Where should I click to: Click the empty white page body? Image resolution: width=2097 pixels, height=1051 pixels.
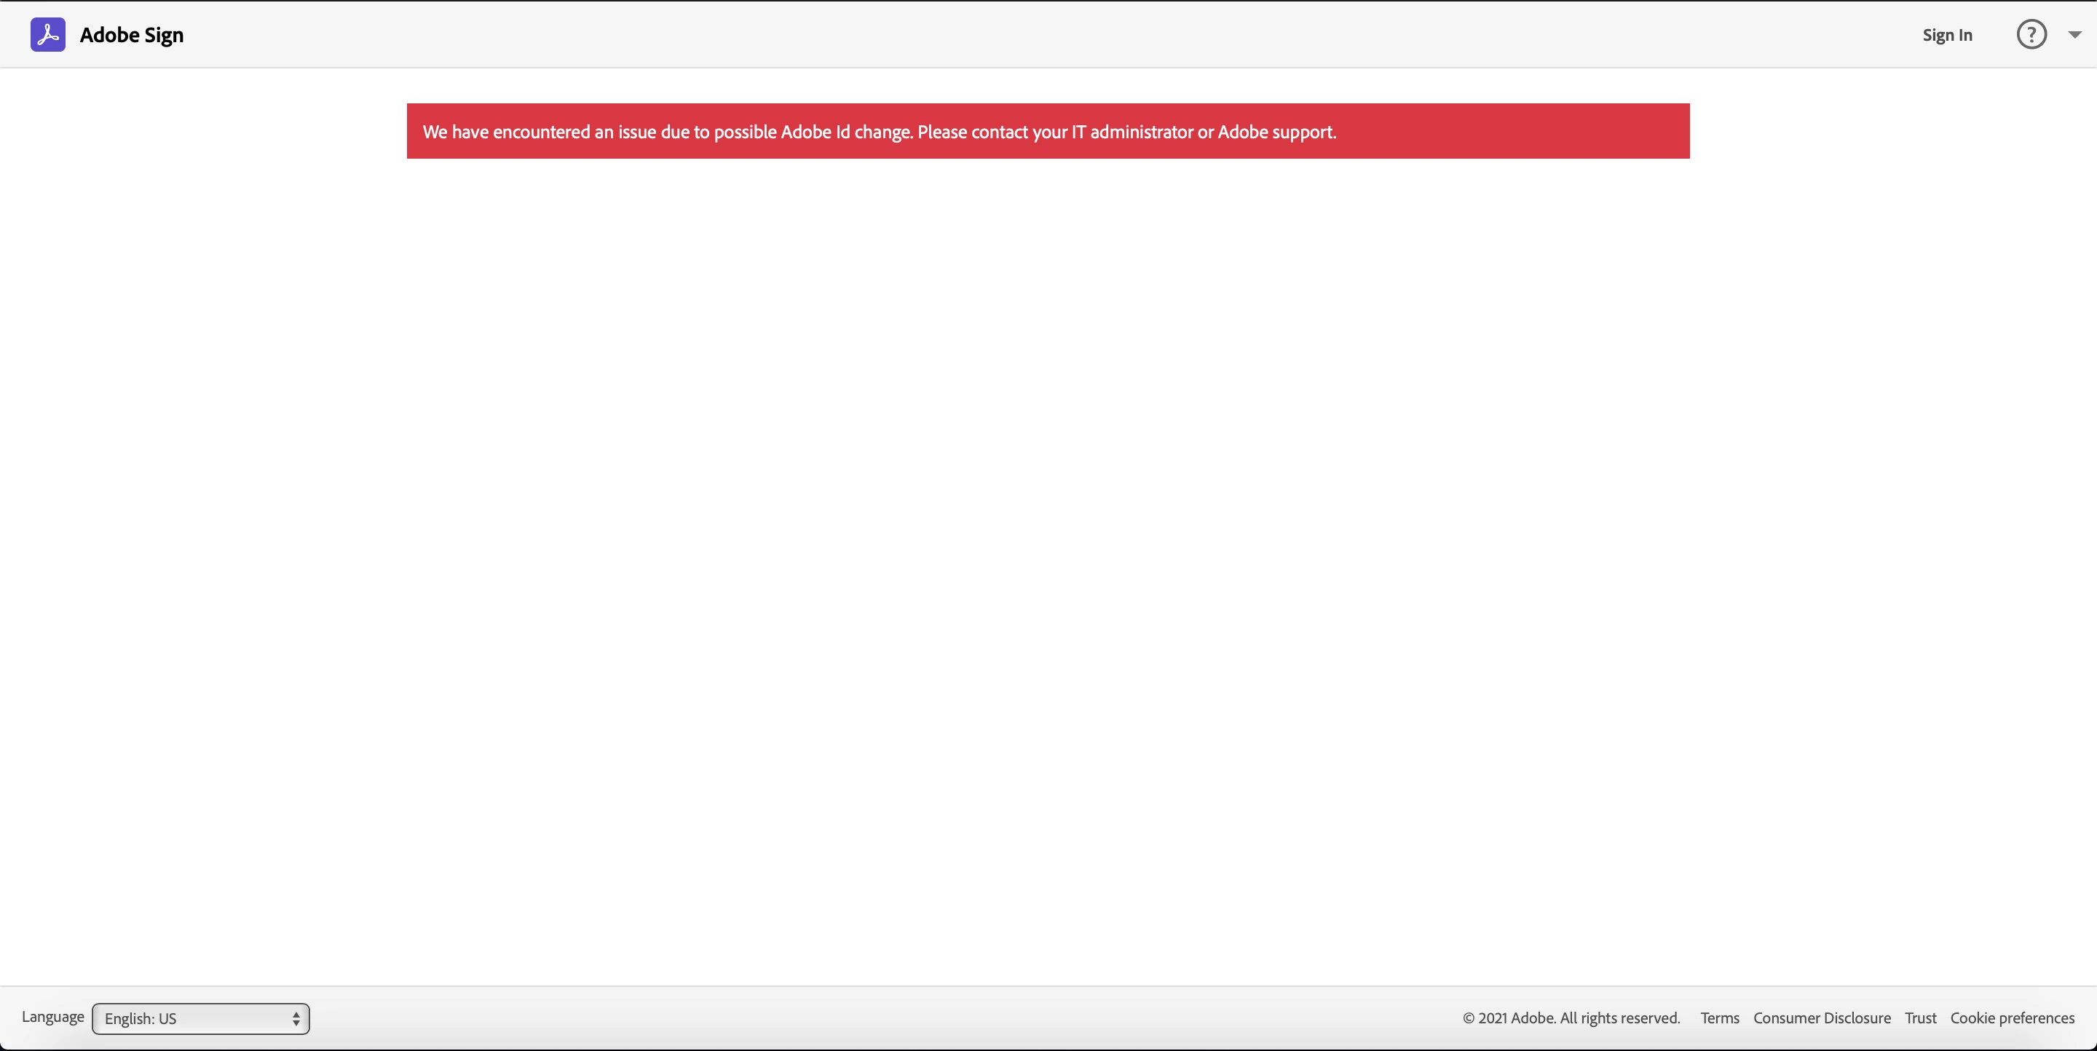1048,569
